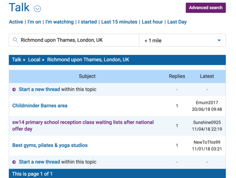Open Childminder Barnes area thread
Image resolution: width=236 pixels, height=178 pixels.
coord(40,106)
